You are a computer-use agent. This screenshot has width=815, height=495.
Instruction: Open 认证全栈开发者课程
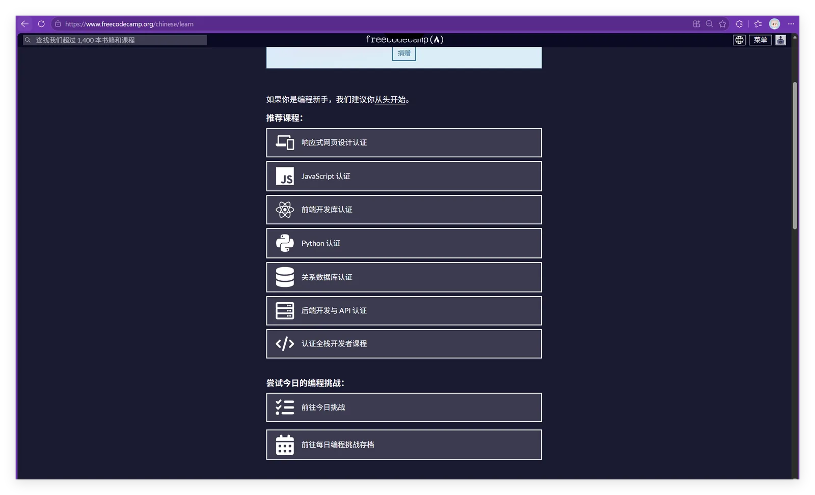tap(404, 344)
